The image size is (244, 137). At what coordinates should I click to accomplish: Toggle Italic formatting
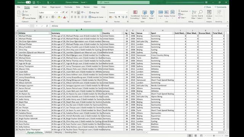click(x=43, y=17)
